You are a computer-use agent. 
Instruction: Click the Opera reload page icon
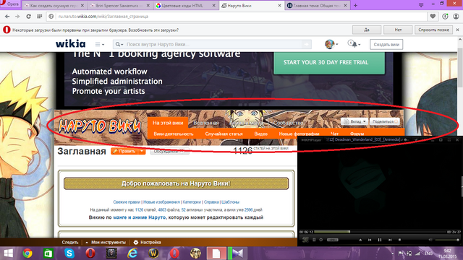point(28,17)
